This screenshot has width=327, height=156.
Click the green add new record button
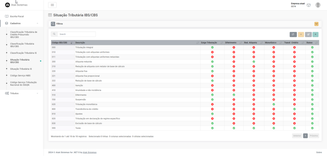[316, 34]
